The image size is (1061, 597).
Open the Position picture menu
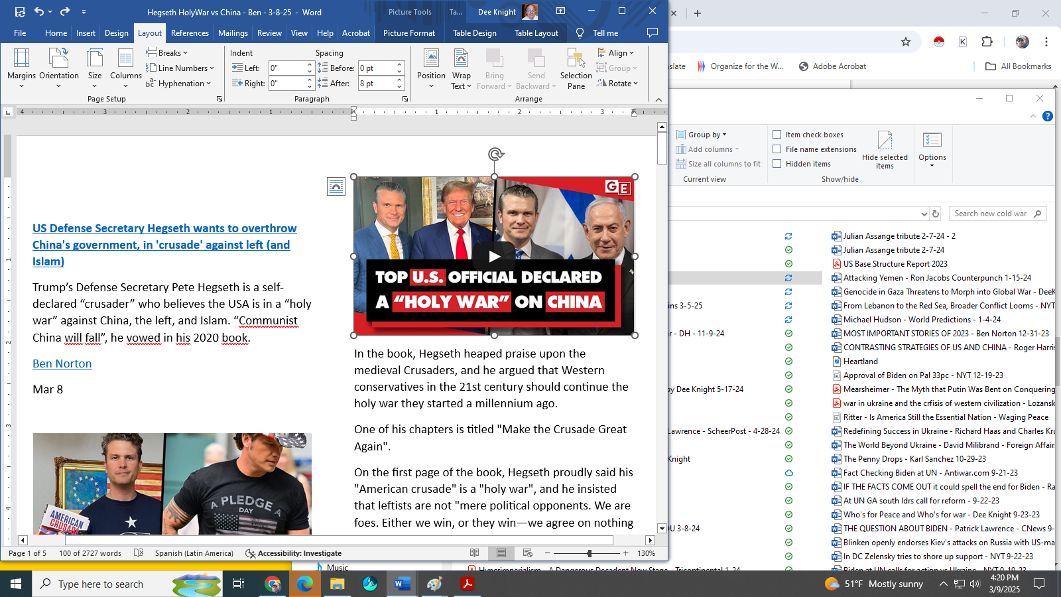[431, 68]
